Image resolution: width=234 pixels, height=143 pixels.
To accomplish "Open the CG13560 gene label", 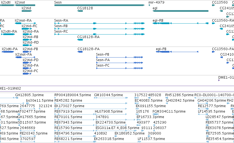I will pos(220,2).
